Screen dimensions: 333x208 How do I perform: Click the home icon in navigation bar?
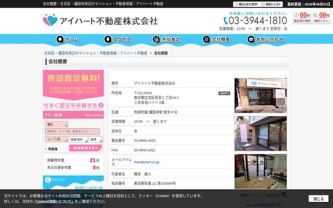click(60, 40)
